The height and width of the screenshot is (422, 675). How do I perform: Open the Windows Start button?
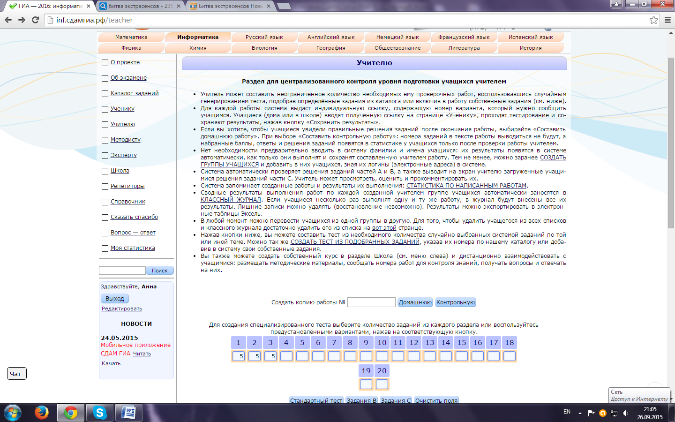12,413
